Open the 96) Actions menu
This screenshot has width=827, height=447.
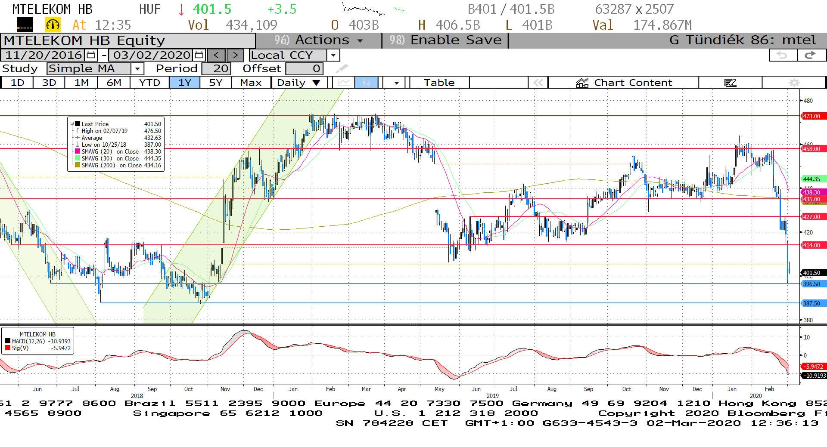click(x=319, y=40)
